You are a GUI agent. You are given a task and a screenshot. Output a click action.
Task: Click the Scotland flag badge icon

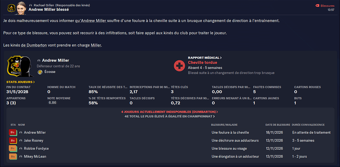coord(40,72)
